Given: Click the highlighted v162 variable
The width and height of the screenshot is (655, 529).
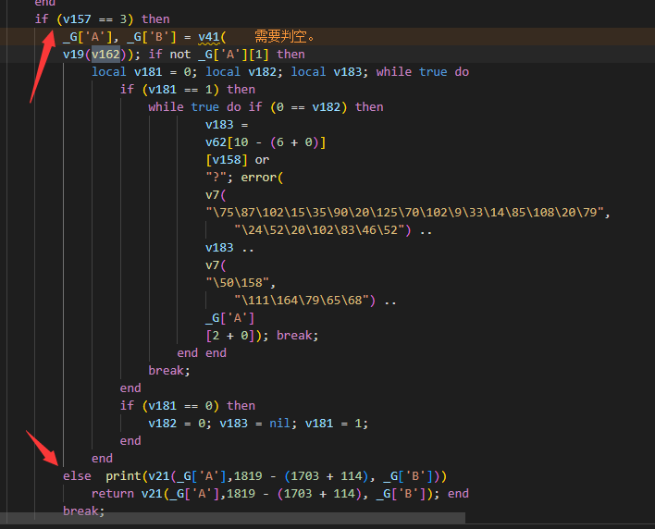Looking at the screenshot, I should [105, 55].
